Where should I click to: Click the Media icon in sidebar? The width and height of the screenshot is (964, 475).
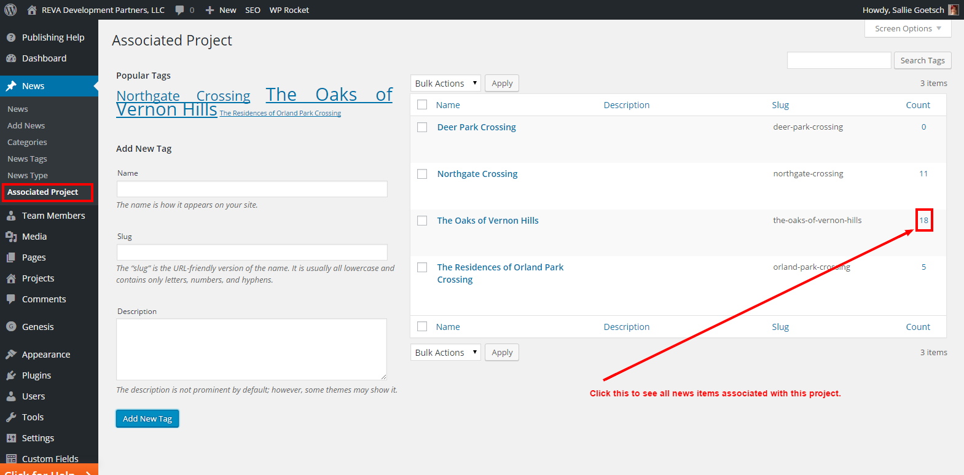(x=11, y=237)
